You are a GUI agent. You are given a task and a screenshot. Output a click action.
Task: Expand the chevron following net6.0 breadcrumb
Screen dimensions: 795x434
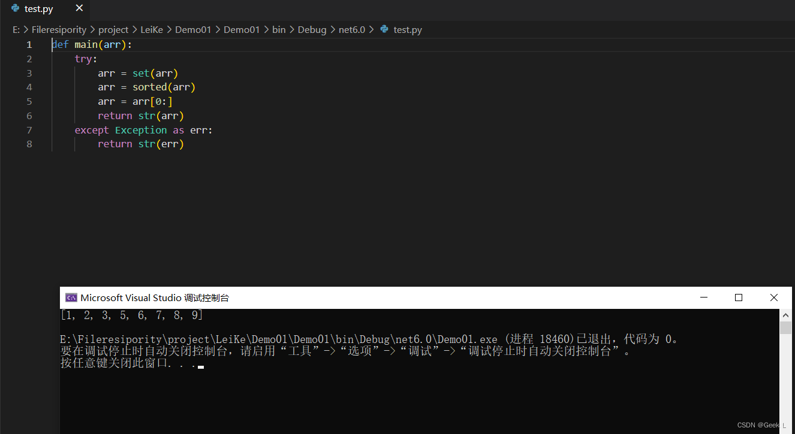click(x=372, y=29)
